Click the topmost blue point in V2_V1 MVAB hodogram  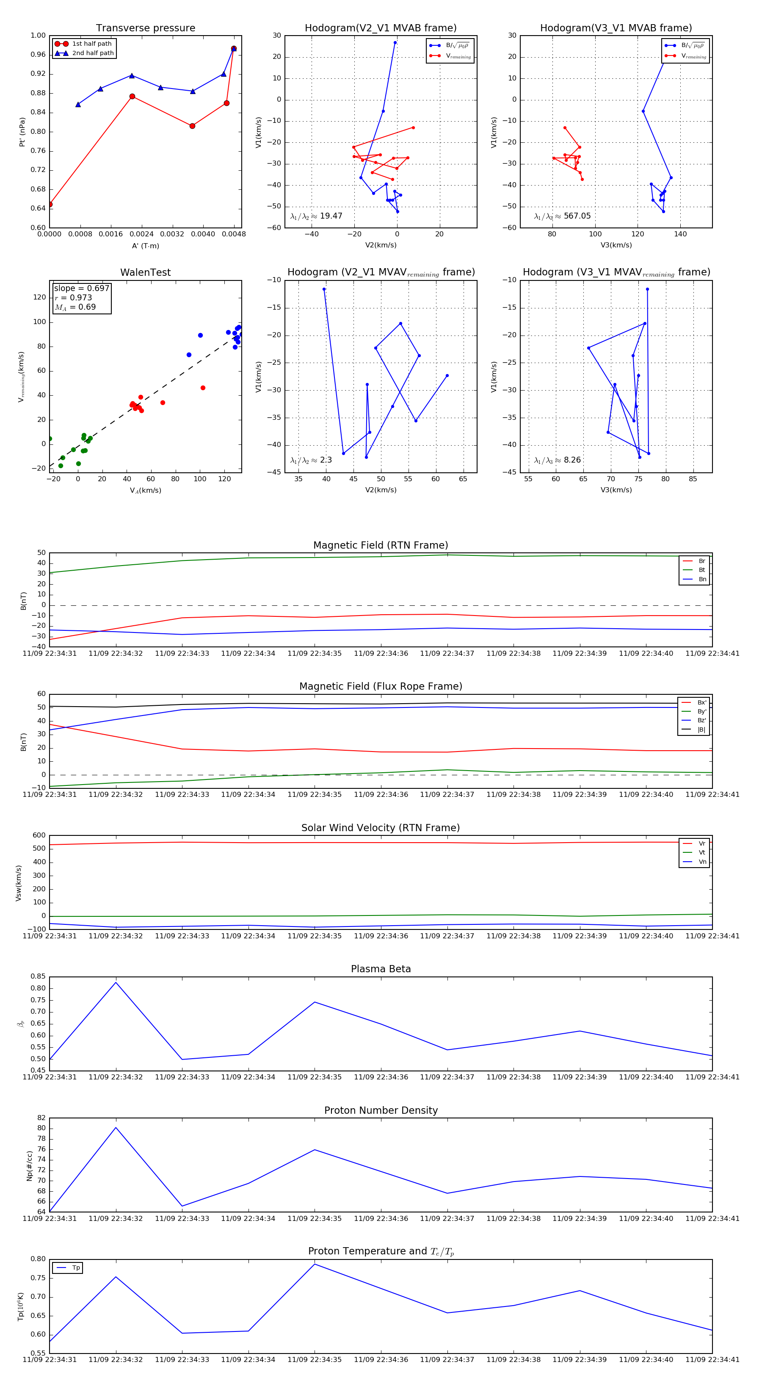coord(395,42)
